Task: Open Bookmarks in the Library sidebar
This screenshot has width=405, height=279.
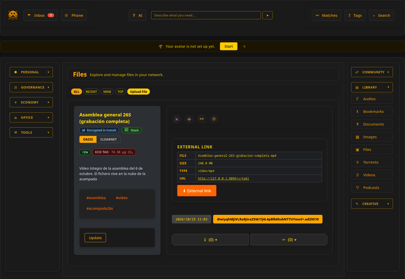Action: point(372,111)
